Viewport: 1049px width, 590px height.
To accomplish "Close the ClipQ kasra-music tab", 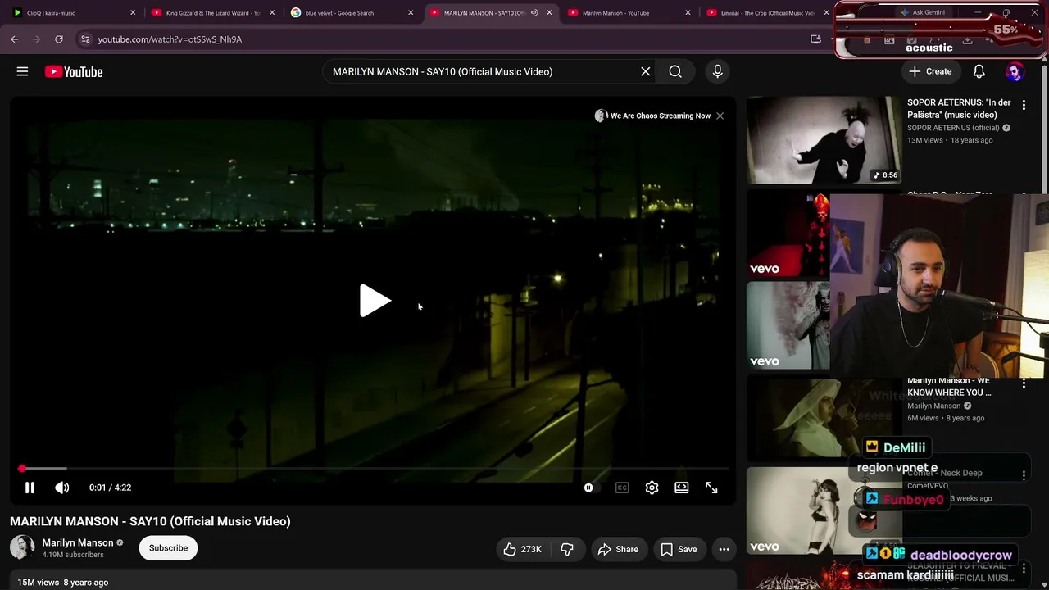I will click(x=133, y=13).
